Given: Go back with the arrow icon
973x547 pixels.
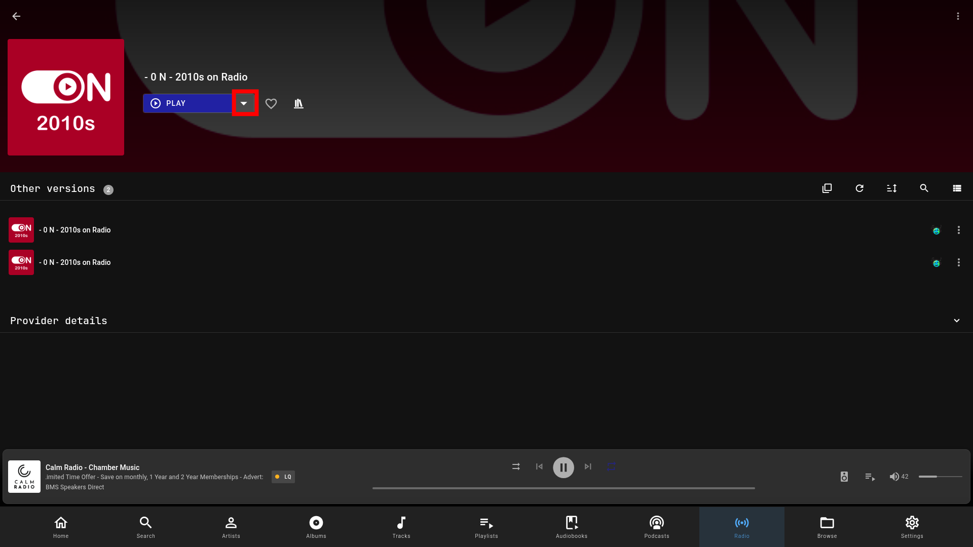Looking at the screenshot, I should click(x=16, y=16).
